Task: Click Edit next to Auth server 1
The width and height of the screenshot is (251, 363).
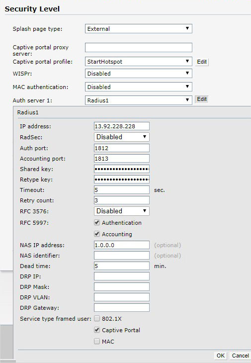Action: tap(202, 99)
